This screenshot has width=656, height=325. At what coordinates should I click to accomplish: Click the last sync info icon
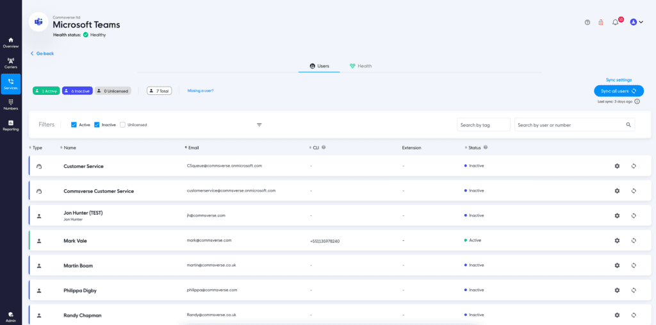[637, 101]
